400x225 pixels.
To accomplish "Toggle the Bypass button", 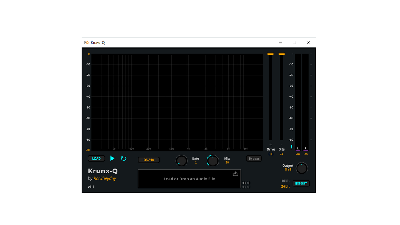I will click(x=254, y=158).
